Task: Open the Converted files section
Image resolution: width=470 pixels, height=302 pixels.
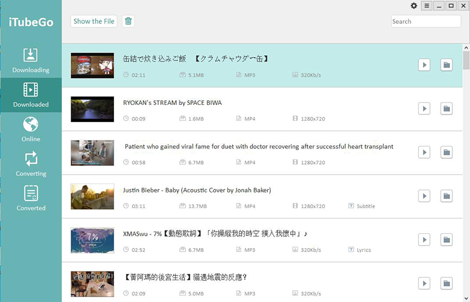Action: (x=31, y=198)
